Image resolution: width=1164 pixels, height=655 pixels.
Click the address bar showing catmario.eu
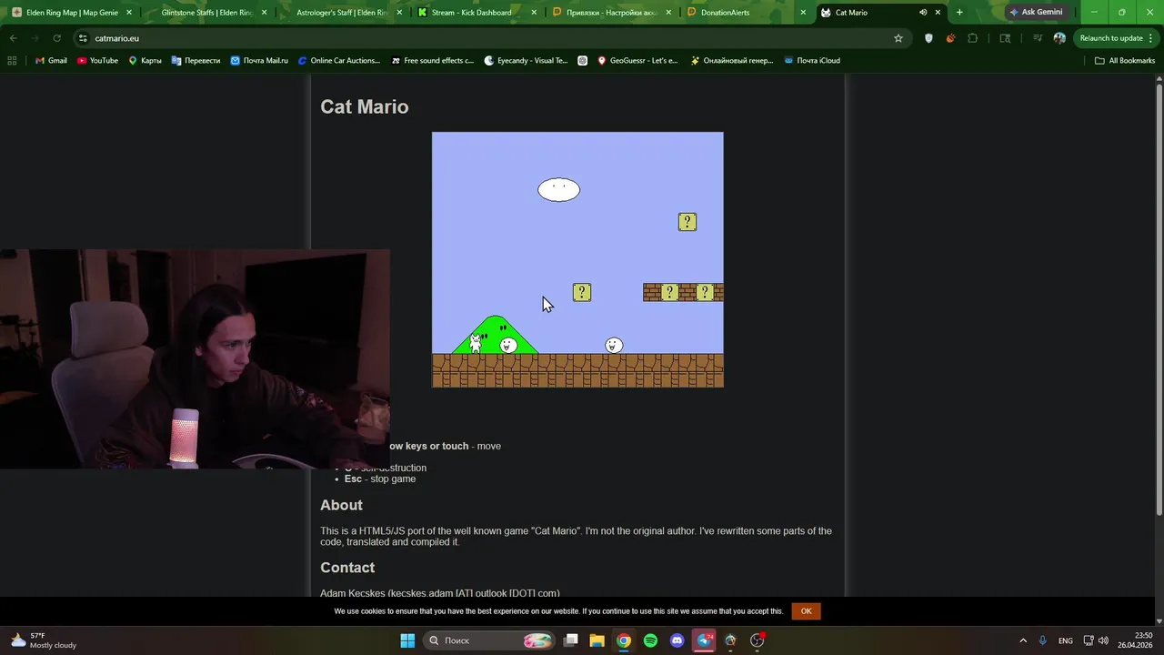[491, 38]
